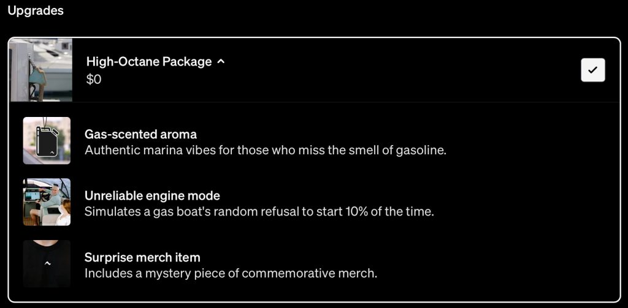Click the gas can icon
The image size is (628, 308).
pos(47,141)
